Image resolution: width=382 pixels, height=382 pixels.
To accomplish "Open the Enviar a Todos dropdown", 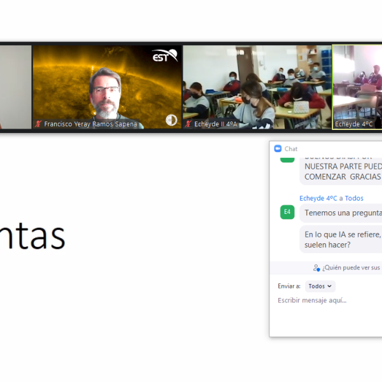I will pos(320,286).
